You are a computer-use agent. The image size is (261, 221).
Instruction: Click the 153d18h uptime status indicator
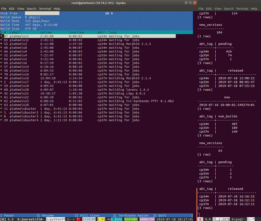tap(89, 219)
